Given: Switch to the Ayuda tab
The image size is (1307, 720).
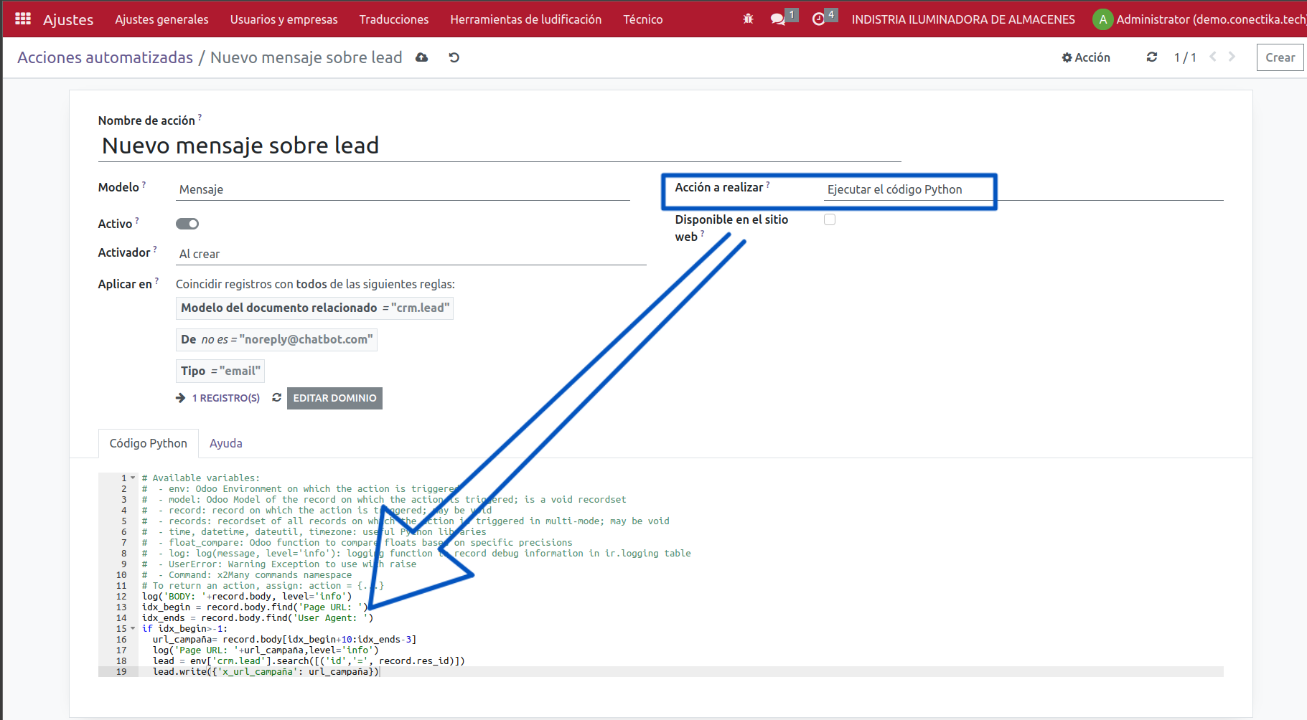Looking at the screenshot, I should (225, 443).
